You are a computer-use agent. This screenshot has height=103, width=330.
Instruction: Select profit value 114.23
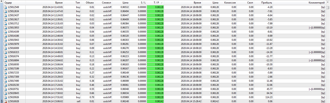[268, 97]
